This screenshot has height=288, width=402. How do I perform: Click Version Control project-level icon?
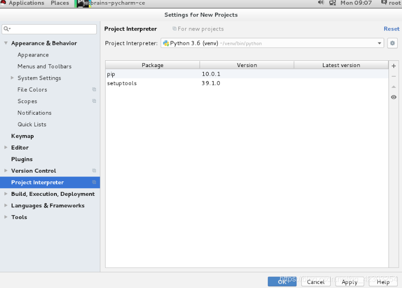click(x=94, y=170)
